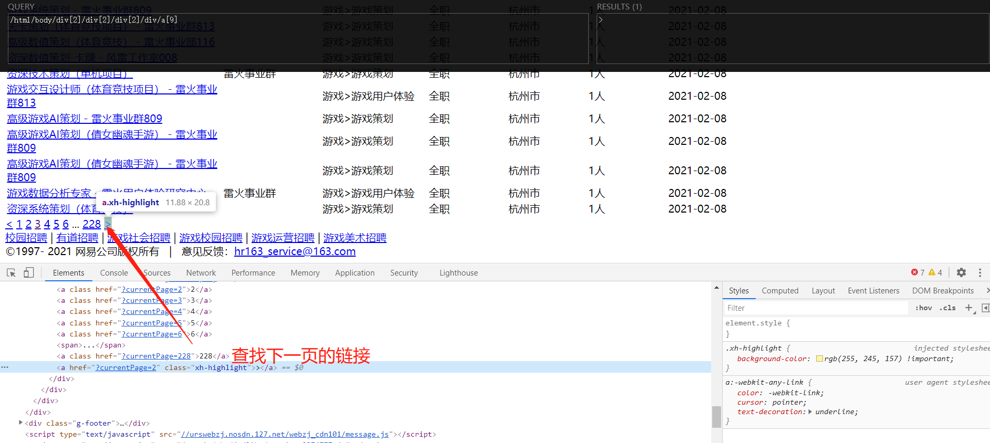Image resolution: width=990 pixels, height=443 pixels.
Task: Open the 校园招聘 footer link
Action: tap(26, 238)
